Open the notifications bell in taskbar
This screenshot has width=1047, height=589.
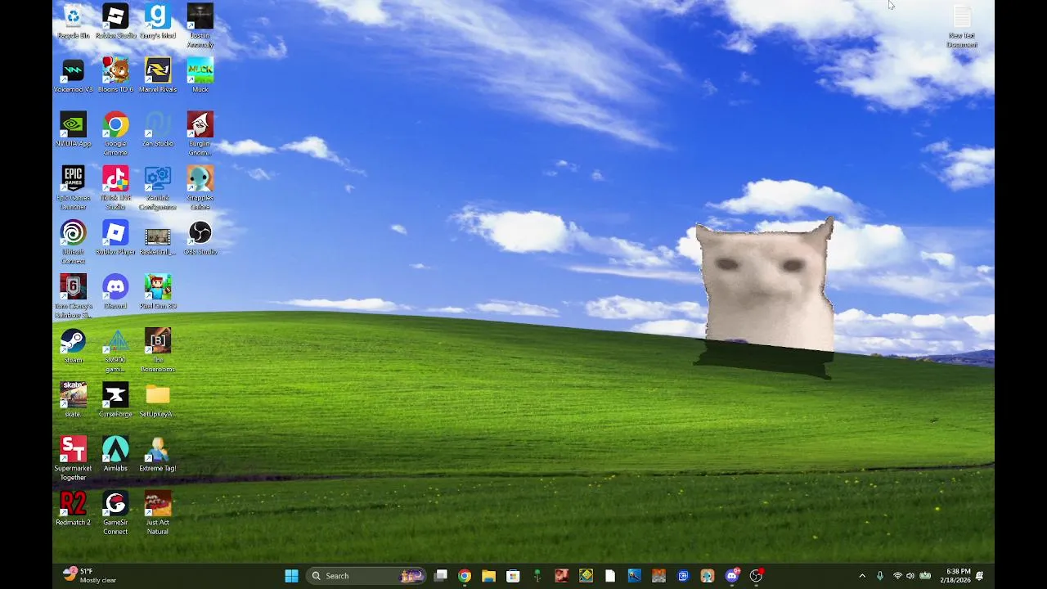click(979, 576)
